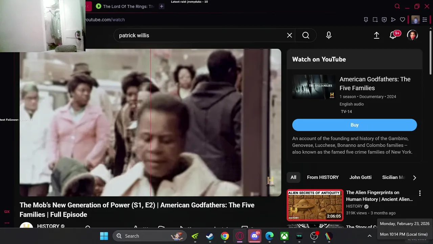Open Alien Secrets of Antiquity thumbnail

315,205
